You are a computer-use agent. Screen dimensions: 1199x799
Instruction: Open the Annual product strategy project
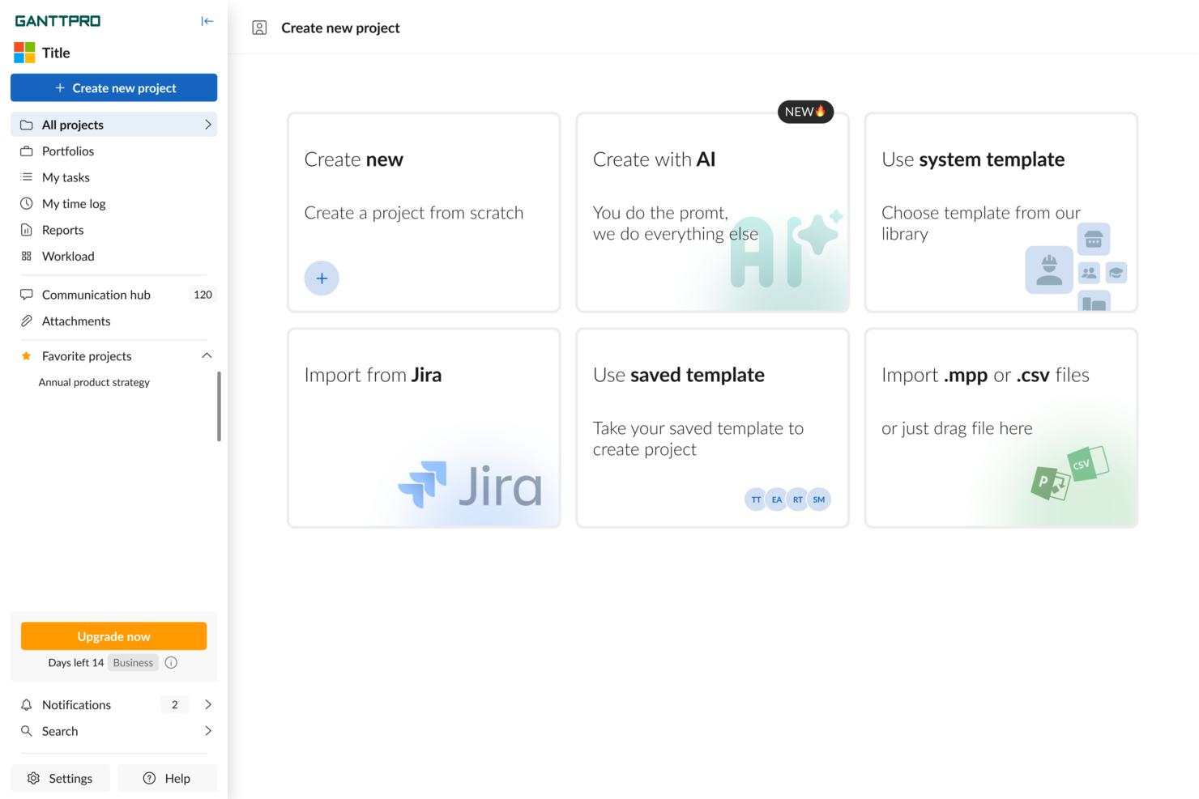(x=94, y=382)
